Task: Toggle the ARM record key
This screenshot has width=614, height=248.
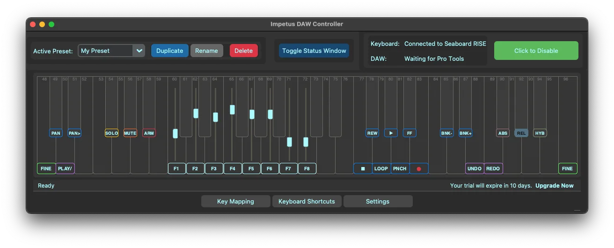Action: coord(149,133)
